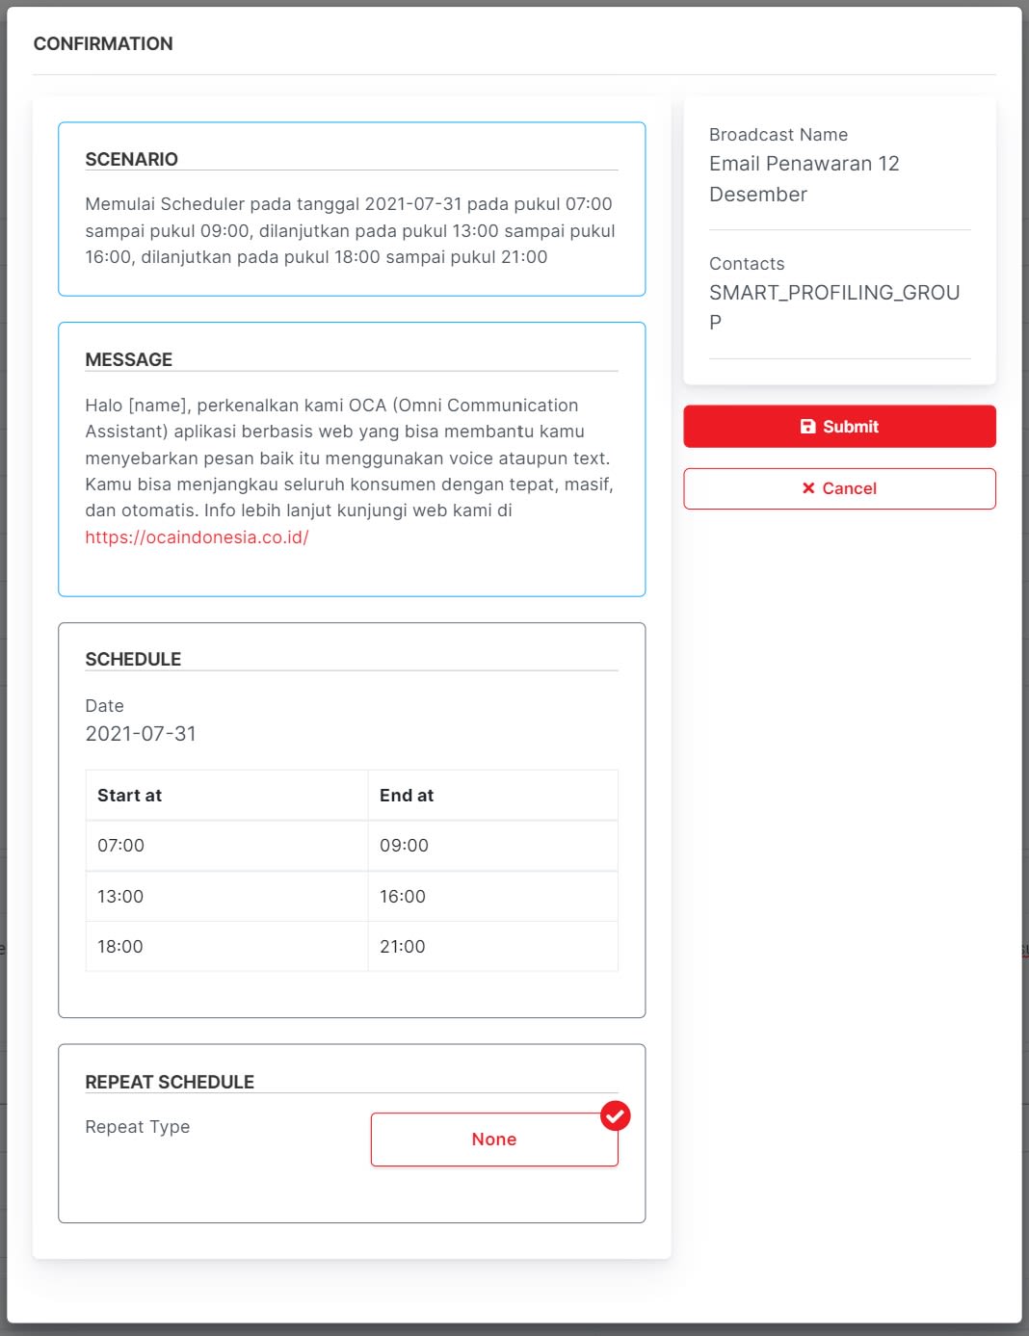The image size is (1029, 1336).
Task: Click the red checkmark badge on None
Action: coord(615,1115)
